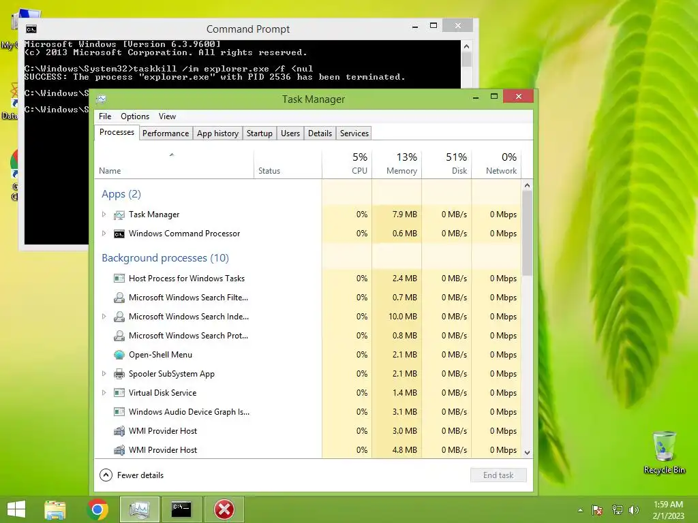
Task: Click Windows Audio Device Graph icon
Action: (x=119, y=412)
